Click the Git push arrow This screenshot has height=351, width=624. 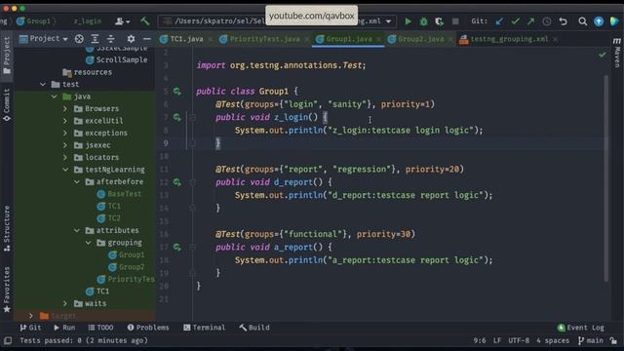(x=530, y=21)
